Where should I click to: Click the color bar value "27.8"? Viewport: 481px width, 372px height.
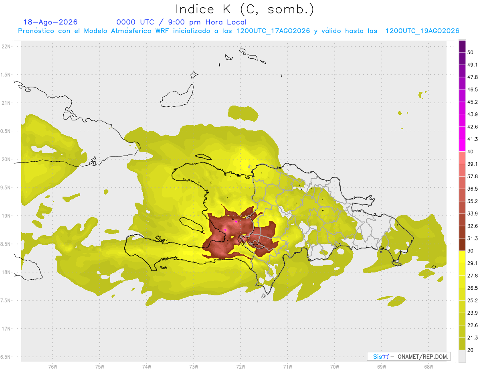tap(472, 276)
